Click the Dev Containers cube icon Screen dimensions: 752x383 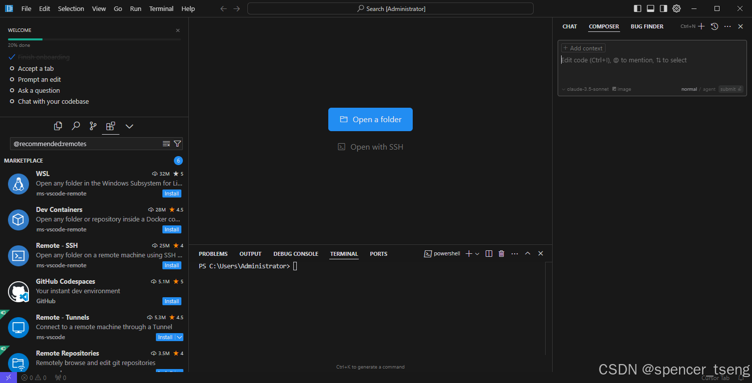(18, 220)
